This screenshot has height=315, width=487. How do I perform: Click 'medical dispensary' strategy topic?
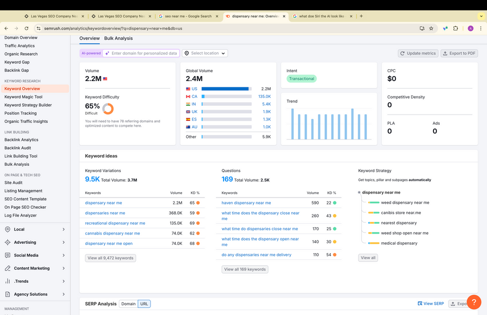point(399,243)
